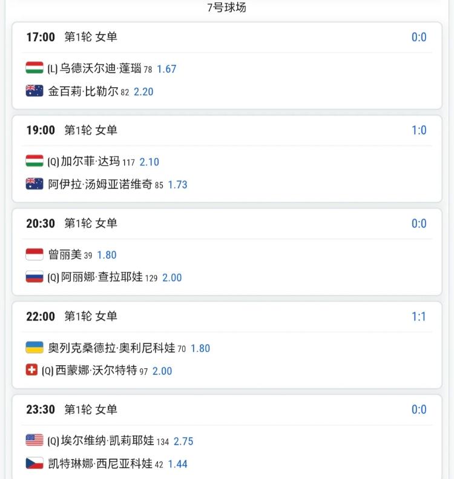Select odds 1.67 for 乌德沃尔迪·蓬瑙
This screenshot has width=454, height=479.
[x=166, y=69]
